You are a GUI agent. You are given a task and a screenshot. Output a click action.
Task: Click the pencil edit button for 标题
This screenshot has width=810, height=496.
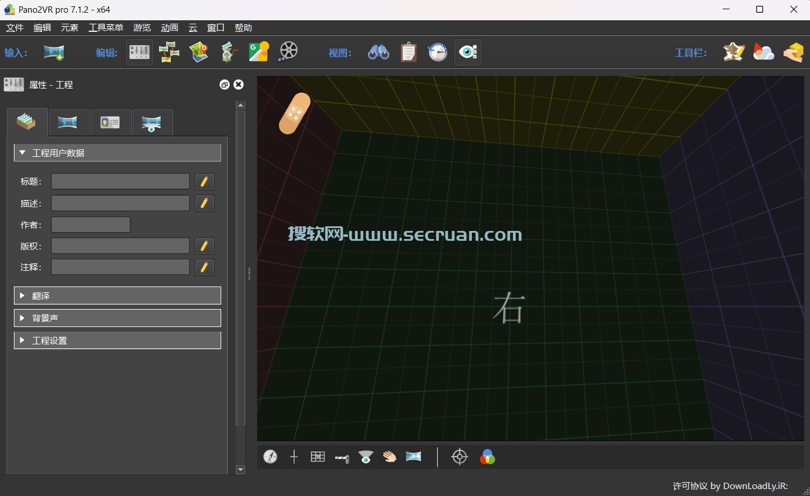204,181
